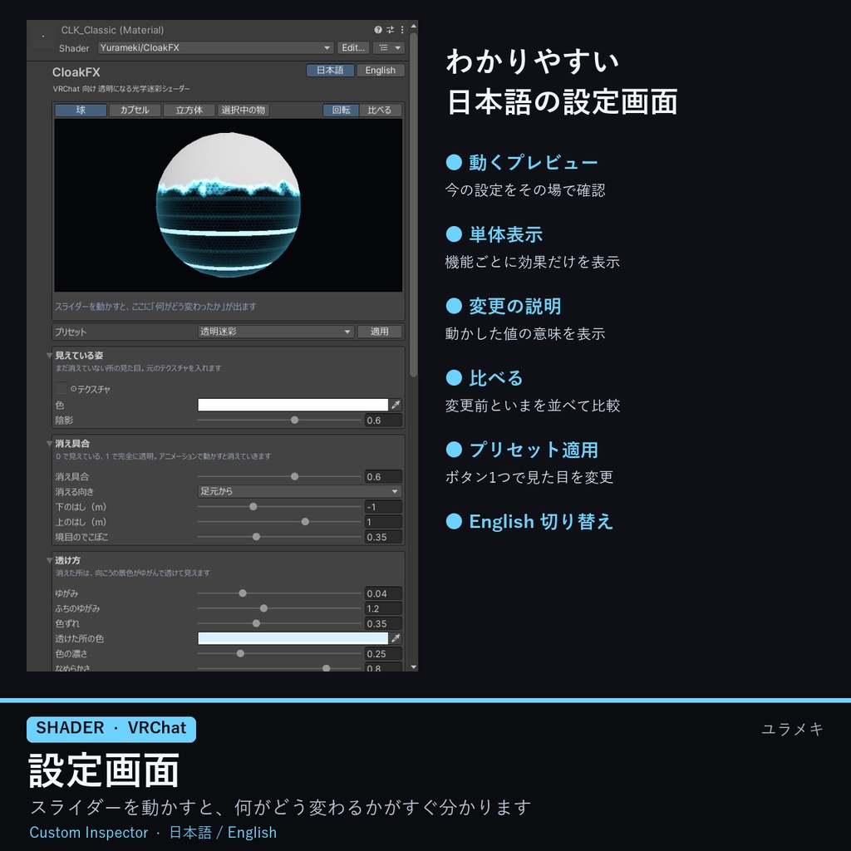The width and height of the screenshot is (851, 851).
Task: Switch inspector language to 日本語
Action: coord(330,70)
